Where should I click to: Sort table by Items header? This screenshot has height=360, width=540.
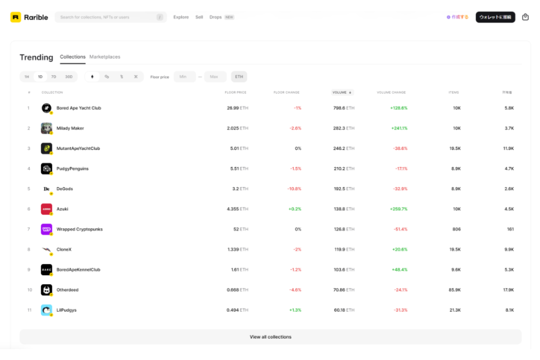[454, 93]
